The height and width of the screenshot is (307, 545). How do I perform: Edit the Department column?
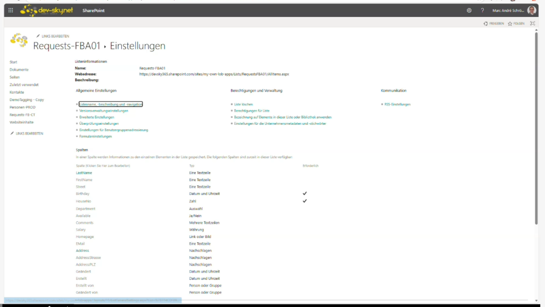(x=86, y=209)
